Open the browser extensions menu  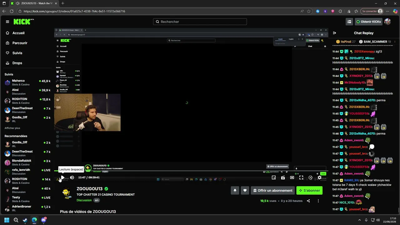340,11
